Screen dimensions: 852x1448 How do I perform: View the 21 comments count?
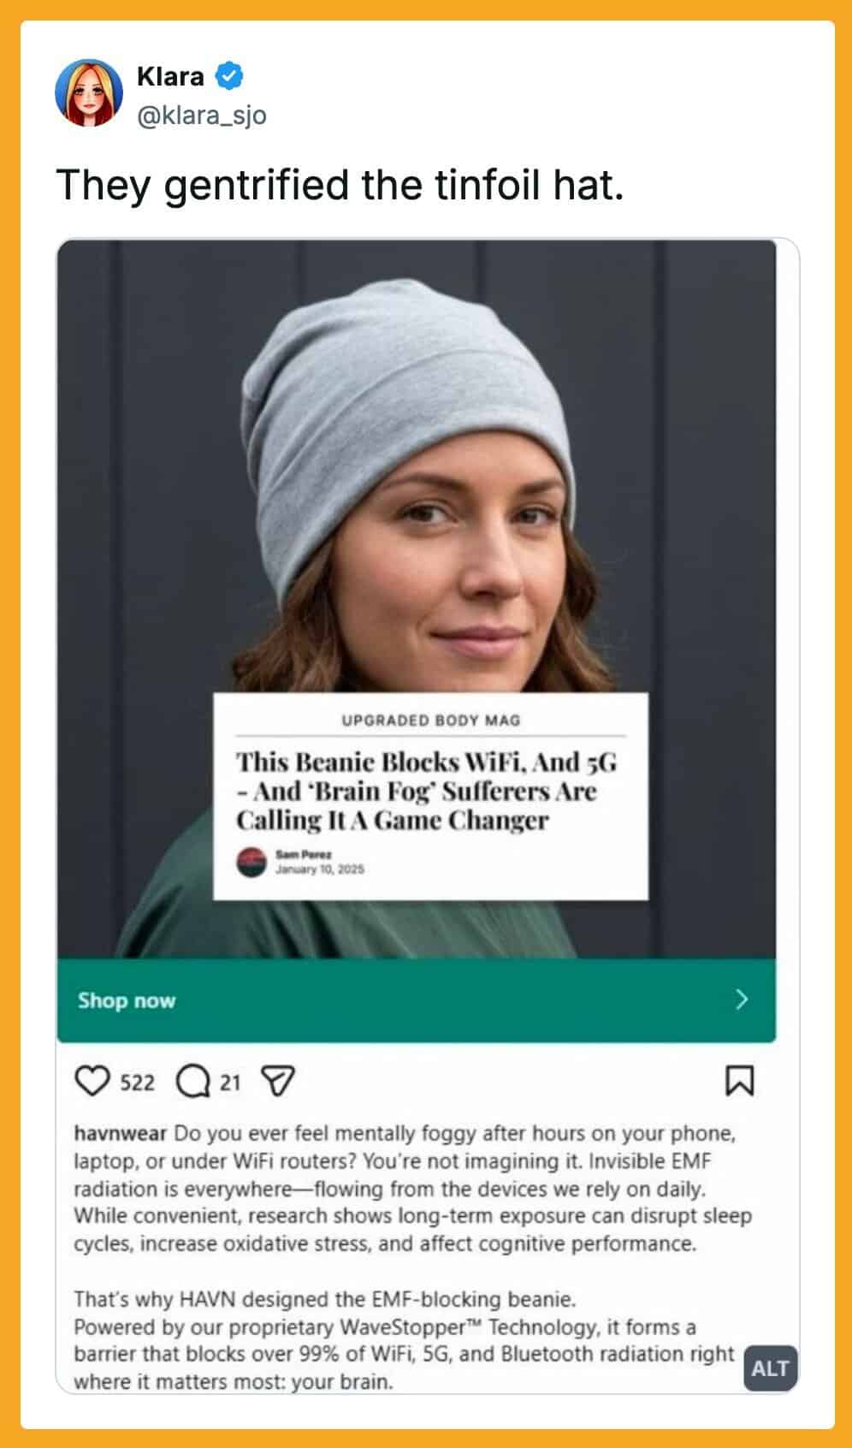[230, 1083]
